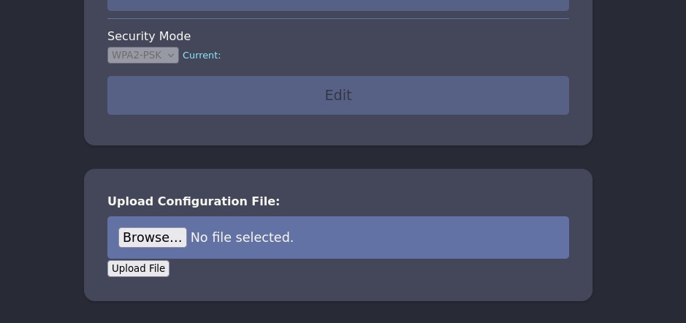Click the "Current:" status text

point(202,56)
